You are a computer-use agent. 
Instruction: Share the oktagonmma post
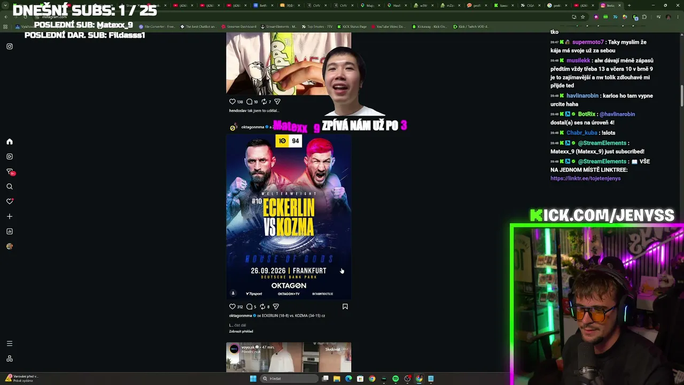click(276, 306)
